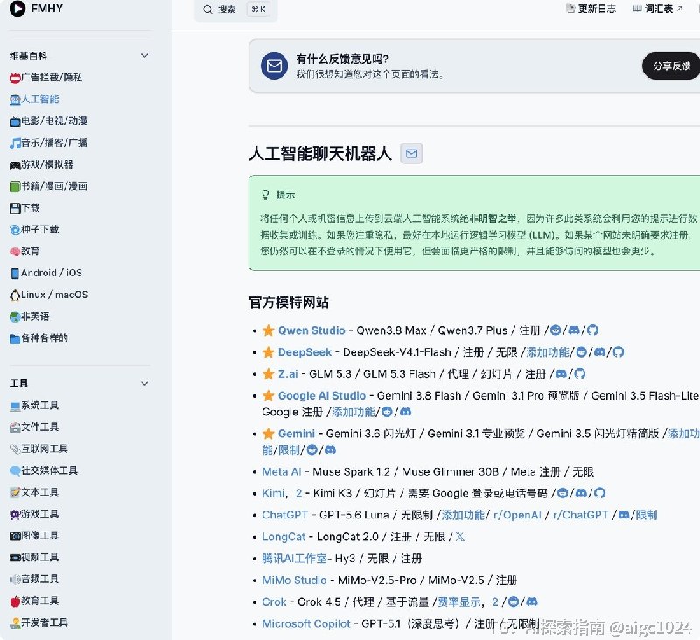Open the GitHub icon in Z.ai row
This screenshot has width=700, height=640.
[x=579, y=373]
